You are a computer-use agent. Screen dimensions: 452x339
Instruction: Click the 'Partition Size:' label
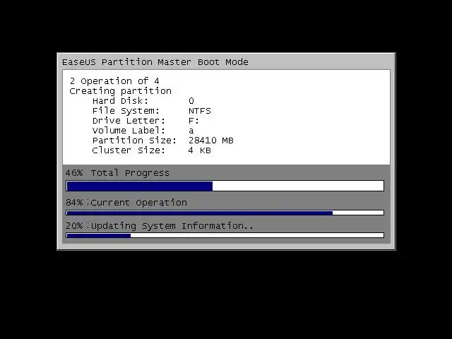(x=134, y=141)
